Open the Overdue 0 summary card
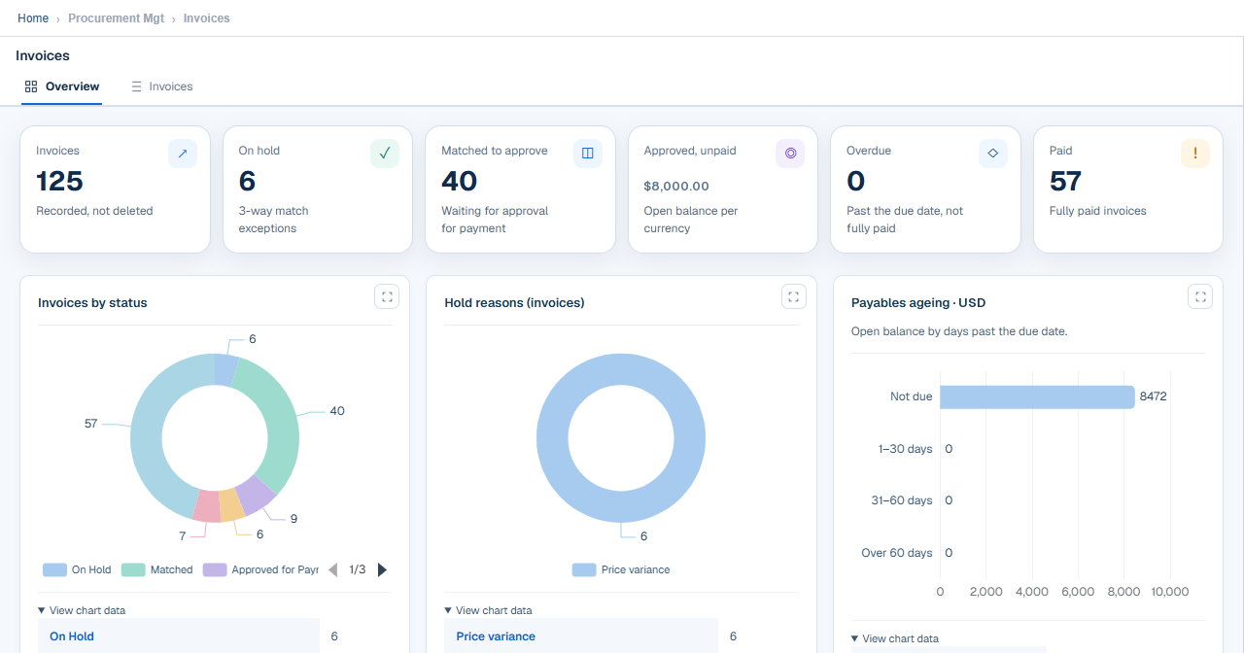Image resolution: width=1244 pixels, height=653 pixels. tap(925, 189)
